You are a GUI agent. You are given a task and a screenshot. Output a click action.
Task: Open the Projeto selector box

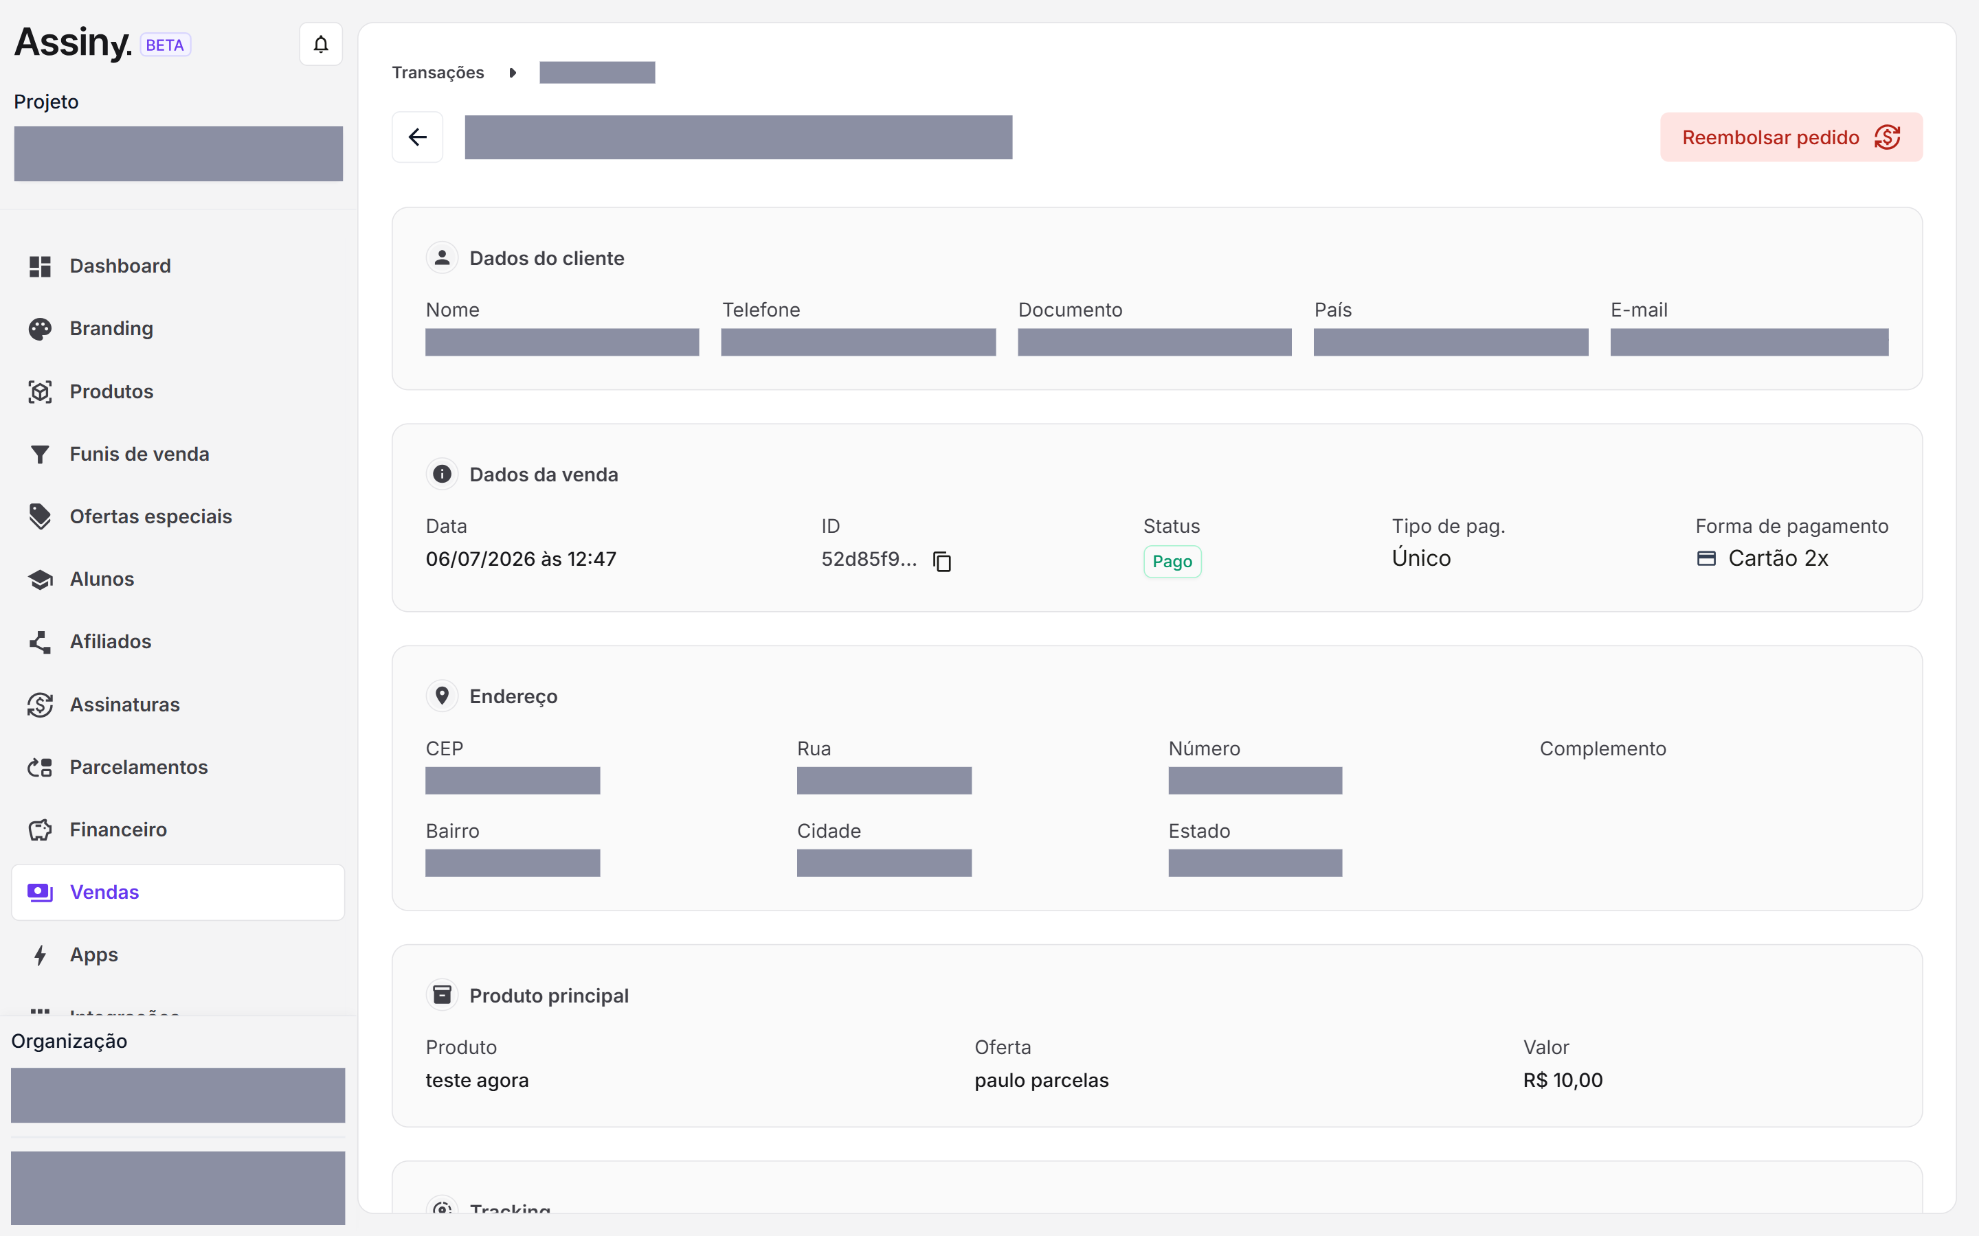click(178, 154)
